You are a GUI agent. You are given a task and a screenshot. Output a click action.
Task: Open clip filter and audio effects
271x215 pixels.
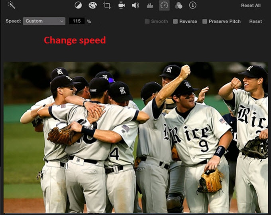179,5
